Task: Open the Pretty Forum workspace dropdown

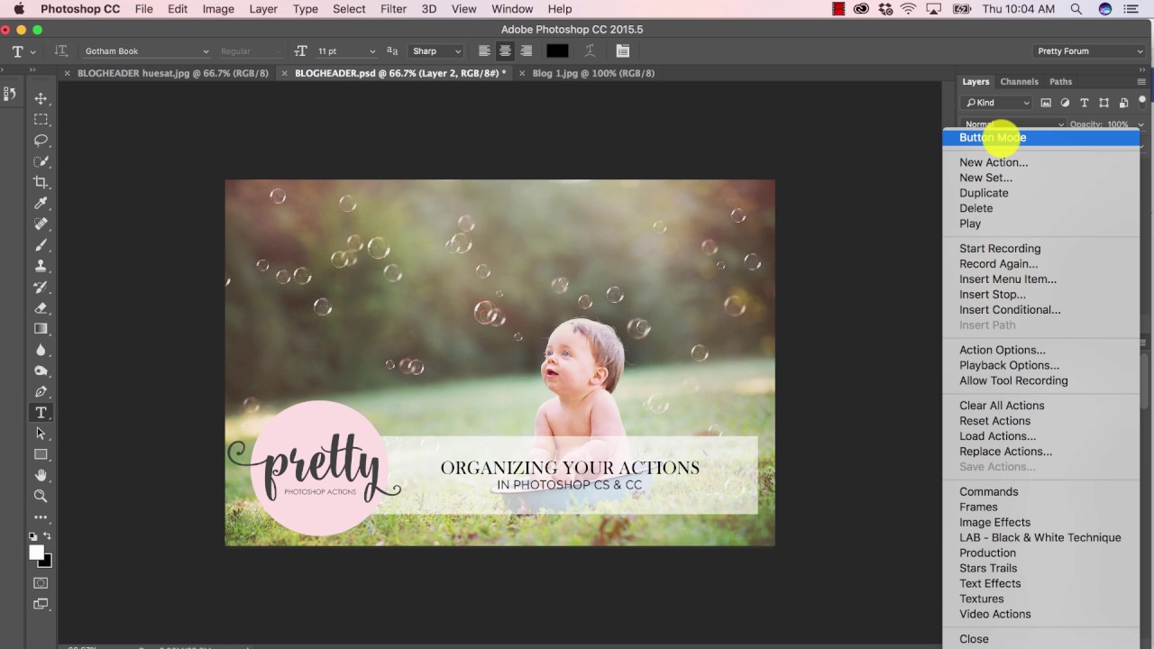Action: [x=1089, y=51]
